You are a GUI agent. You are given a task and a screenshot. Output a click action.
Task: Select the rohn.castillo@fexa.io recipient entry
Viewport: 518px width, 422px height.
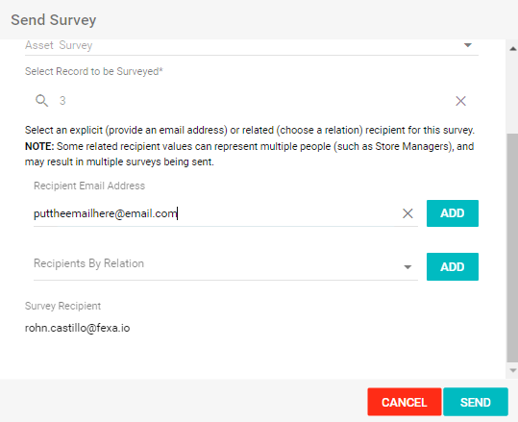[77, 328]
